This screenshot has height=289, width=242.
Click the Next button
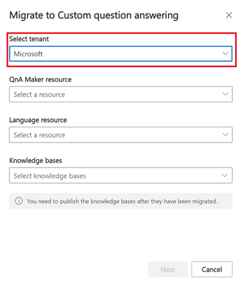pos(168,269)
